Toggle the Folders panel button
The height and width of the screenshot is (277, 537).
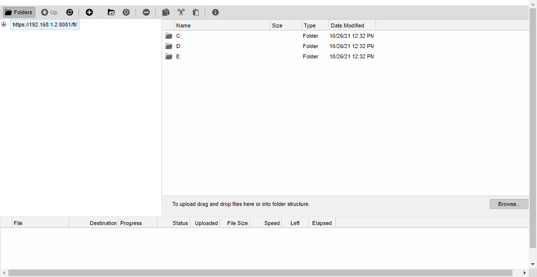19,12
